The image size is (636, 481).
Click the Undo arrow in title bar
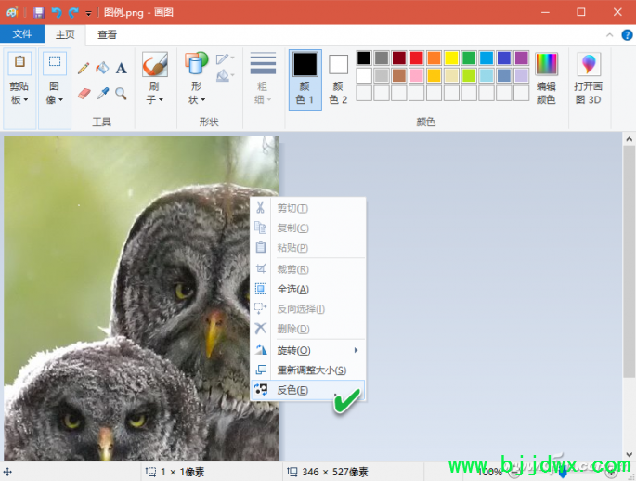point(57,12)
